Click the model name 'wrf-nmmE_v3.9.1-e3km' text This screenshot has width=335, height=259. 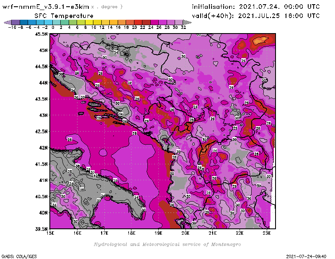point(46,7)
